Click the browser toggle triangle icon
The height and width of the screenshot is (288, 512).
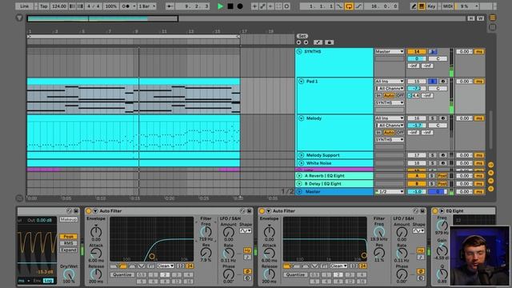[x=19, y=18]
